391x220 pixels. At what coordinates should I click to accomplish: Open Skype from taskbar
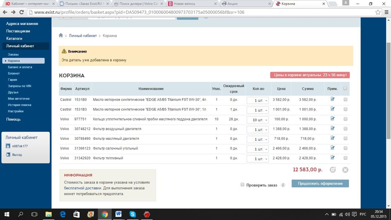click(x=133, y=214)
